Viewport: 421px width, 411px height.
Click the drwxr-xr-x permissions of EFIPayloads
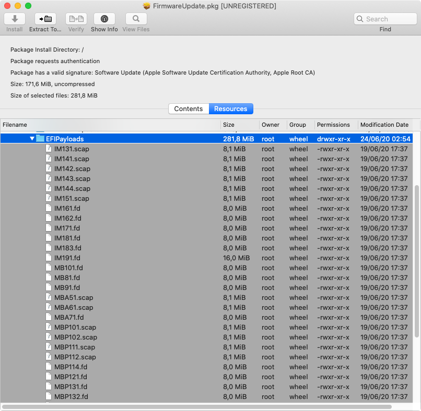(x=334, y=139)
